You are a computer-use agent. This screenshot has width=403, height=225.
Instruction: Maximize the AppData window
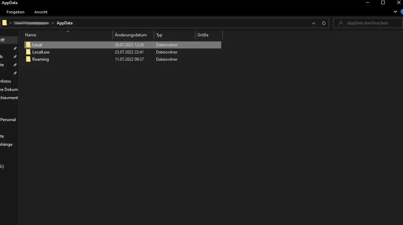[x=383, y=2]
